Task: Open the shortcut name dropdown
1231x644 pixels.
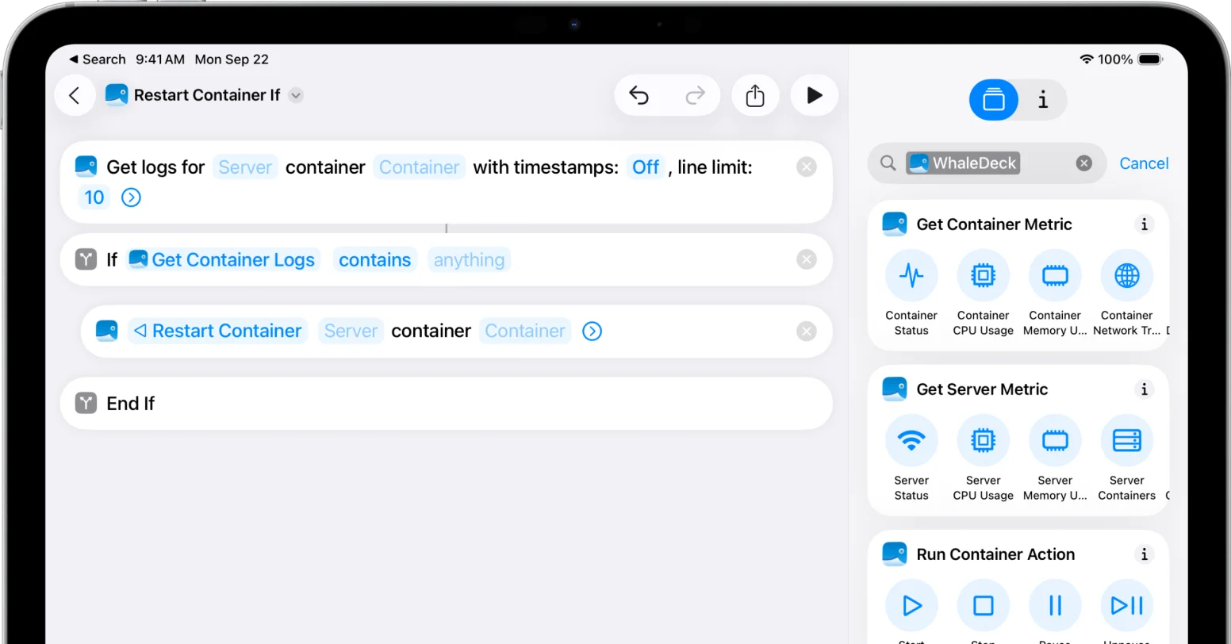Action: (x=295, y=94)
